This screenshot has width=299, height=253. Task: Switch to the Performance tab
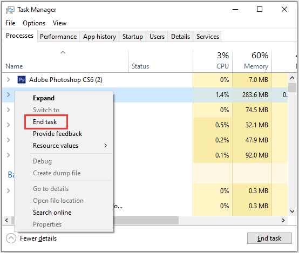pos(58,37)
